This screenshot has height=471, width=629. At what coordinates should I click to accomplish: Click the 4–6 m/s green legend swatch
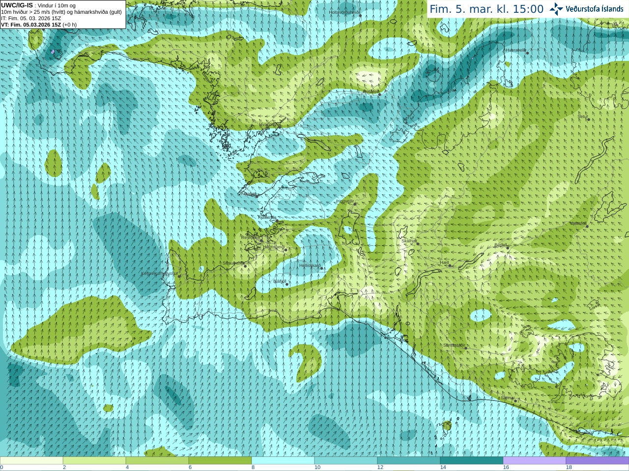(157, 461)
